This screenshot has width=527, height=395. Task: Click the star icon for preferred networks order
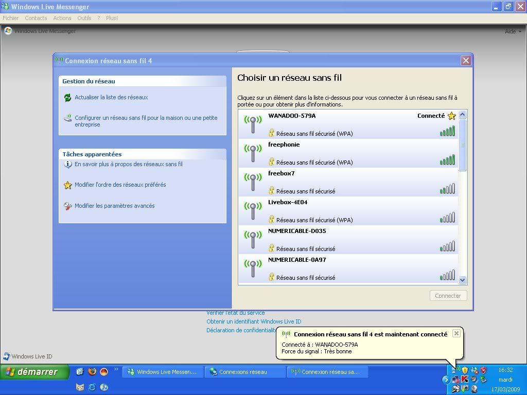pyautogui.click(x=67, y=185)
